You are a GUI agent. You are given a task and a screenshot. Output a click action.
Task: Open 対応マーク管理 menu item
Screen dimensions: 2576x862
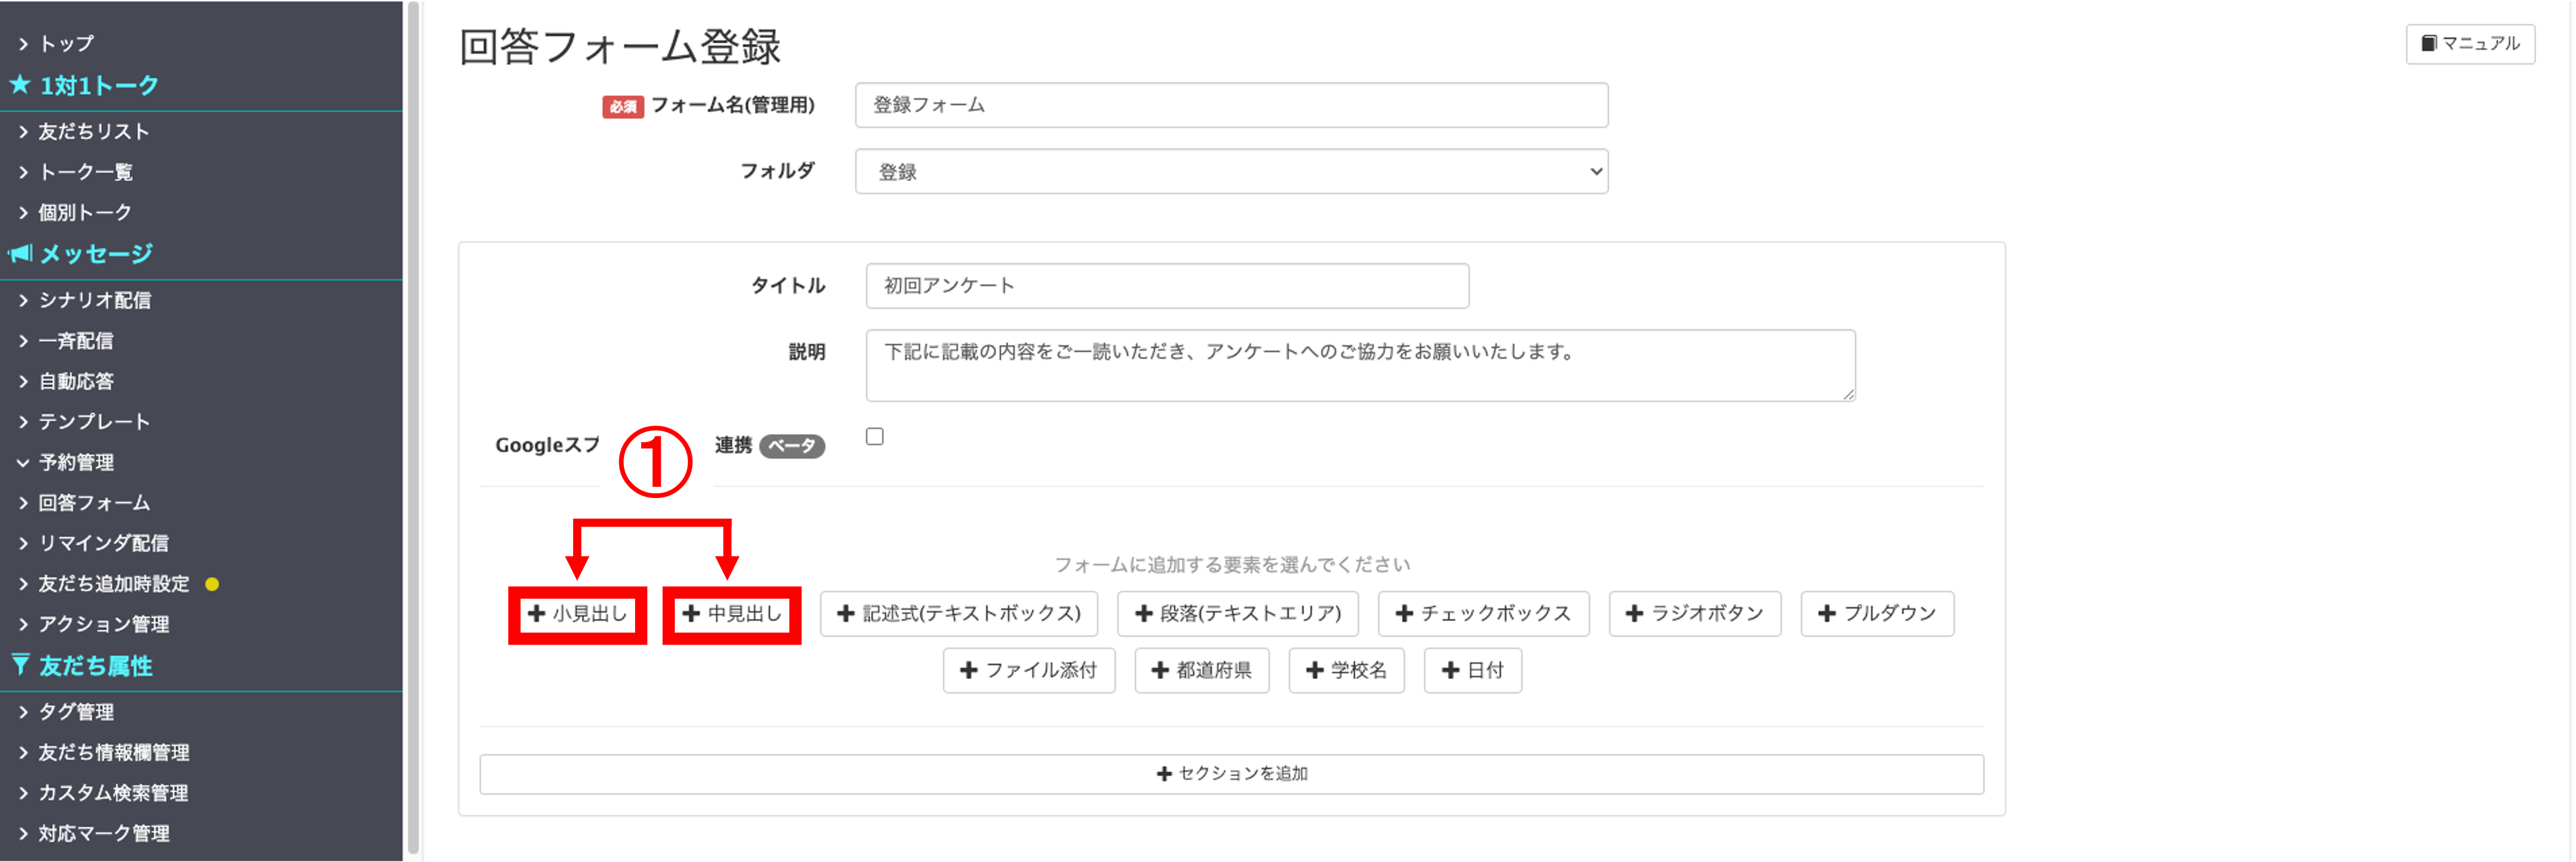point(104,833)
